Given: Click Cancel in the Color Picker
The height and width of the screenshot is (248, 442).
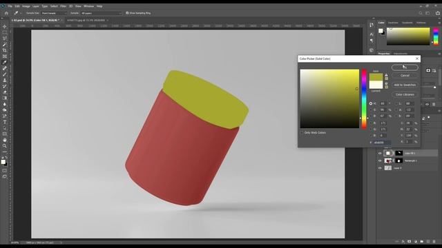Looking at the screenshot, I should click(x=405, y=75).
